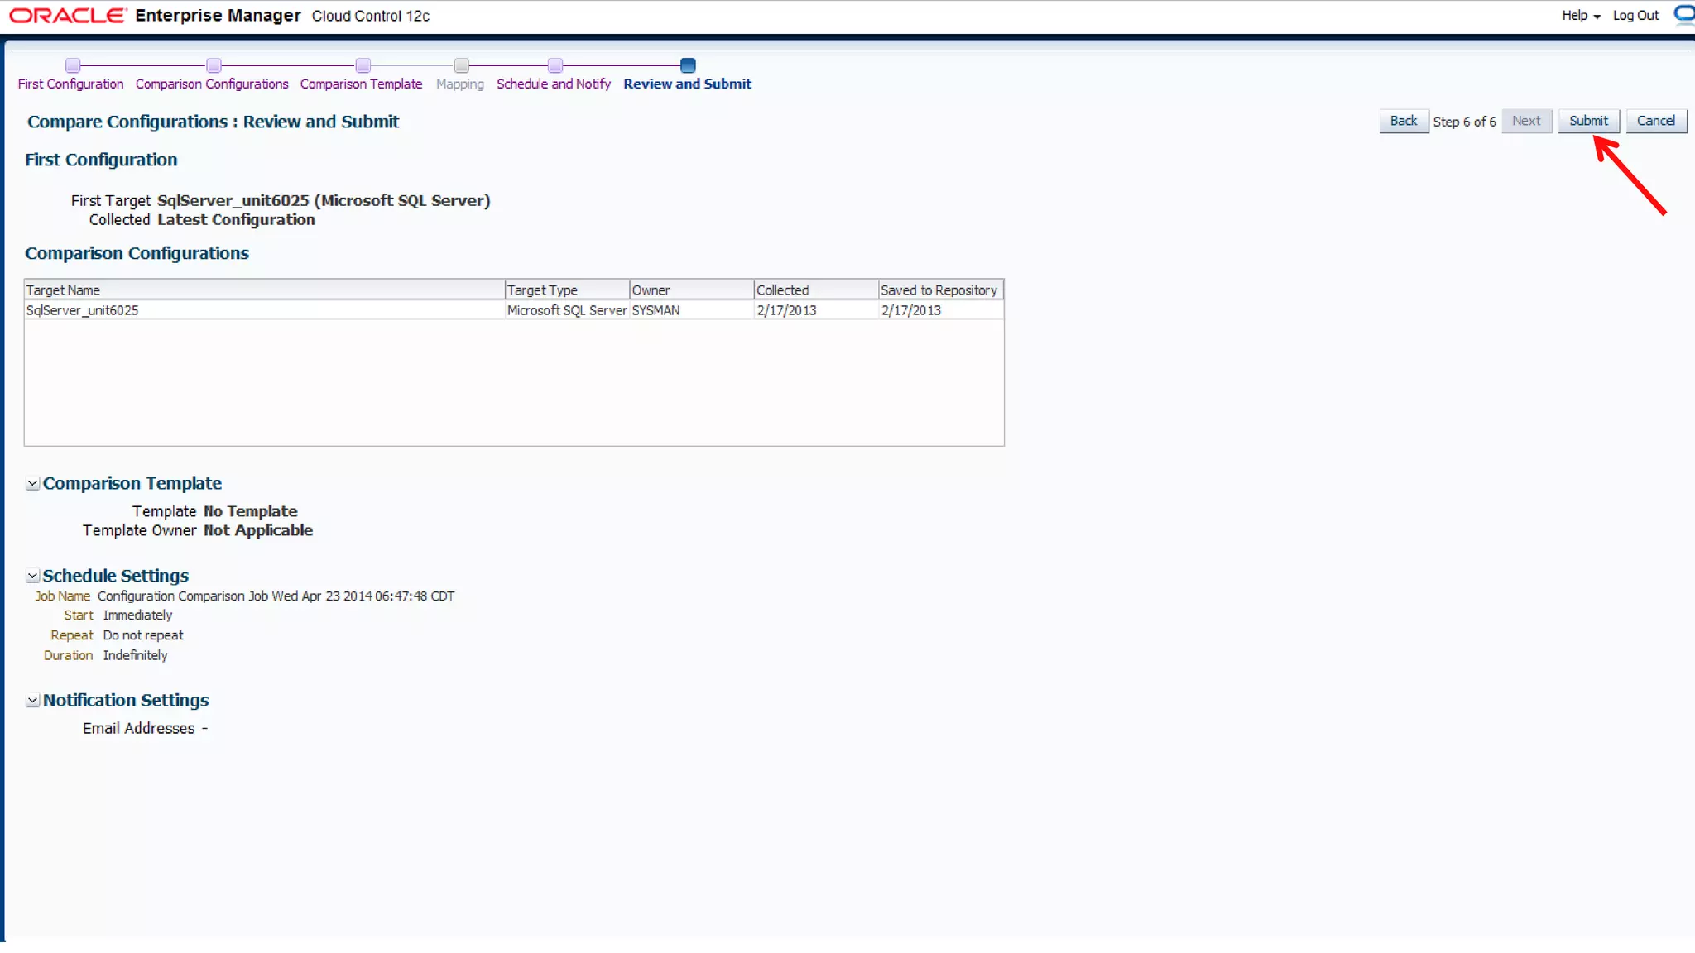Click the Target Type column header
Viewport: 1695px width, 953px height.
567,290
